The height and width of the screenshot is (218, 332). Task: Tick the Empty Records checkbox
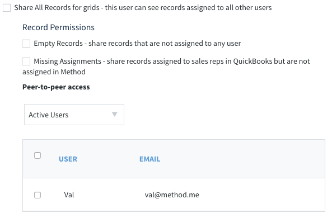(x=26, y=44)
